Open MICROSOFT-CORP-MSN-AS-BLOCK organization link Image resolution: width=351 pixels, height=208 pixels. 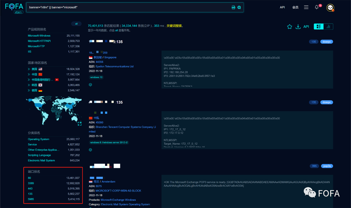[118, 191]
